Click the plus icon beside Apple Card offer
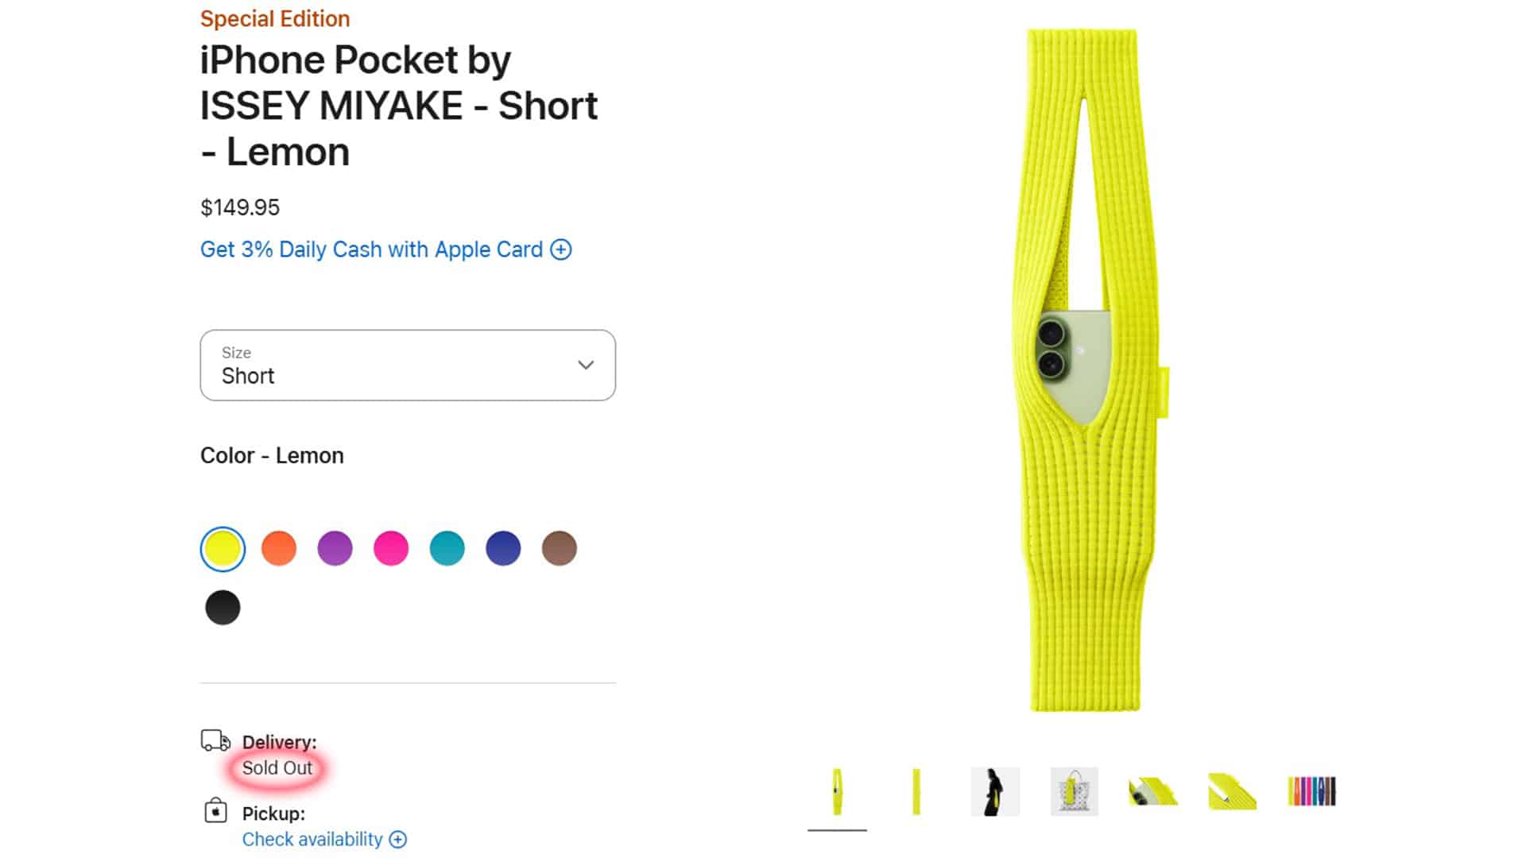Screen dimensions: 1526x858 [x=561, y=249]
